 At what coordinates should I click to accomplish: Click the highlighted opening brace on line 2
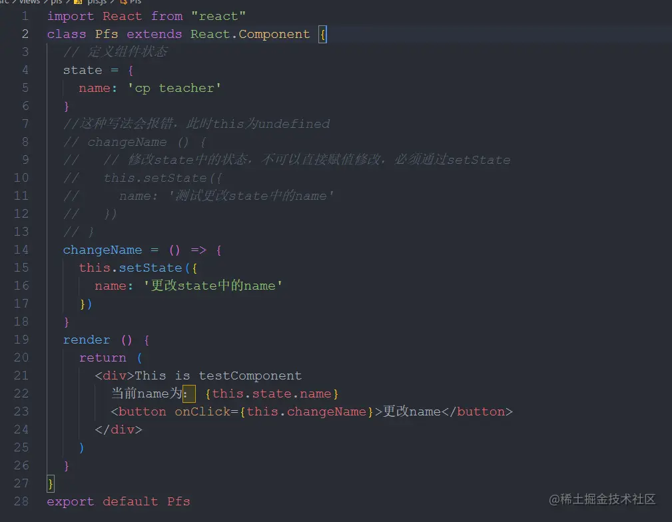pos(323,34)
